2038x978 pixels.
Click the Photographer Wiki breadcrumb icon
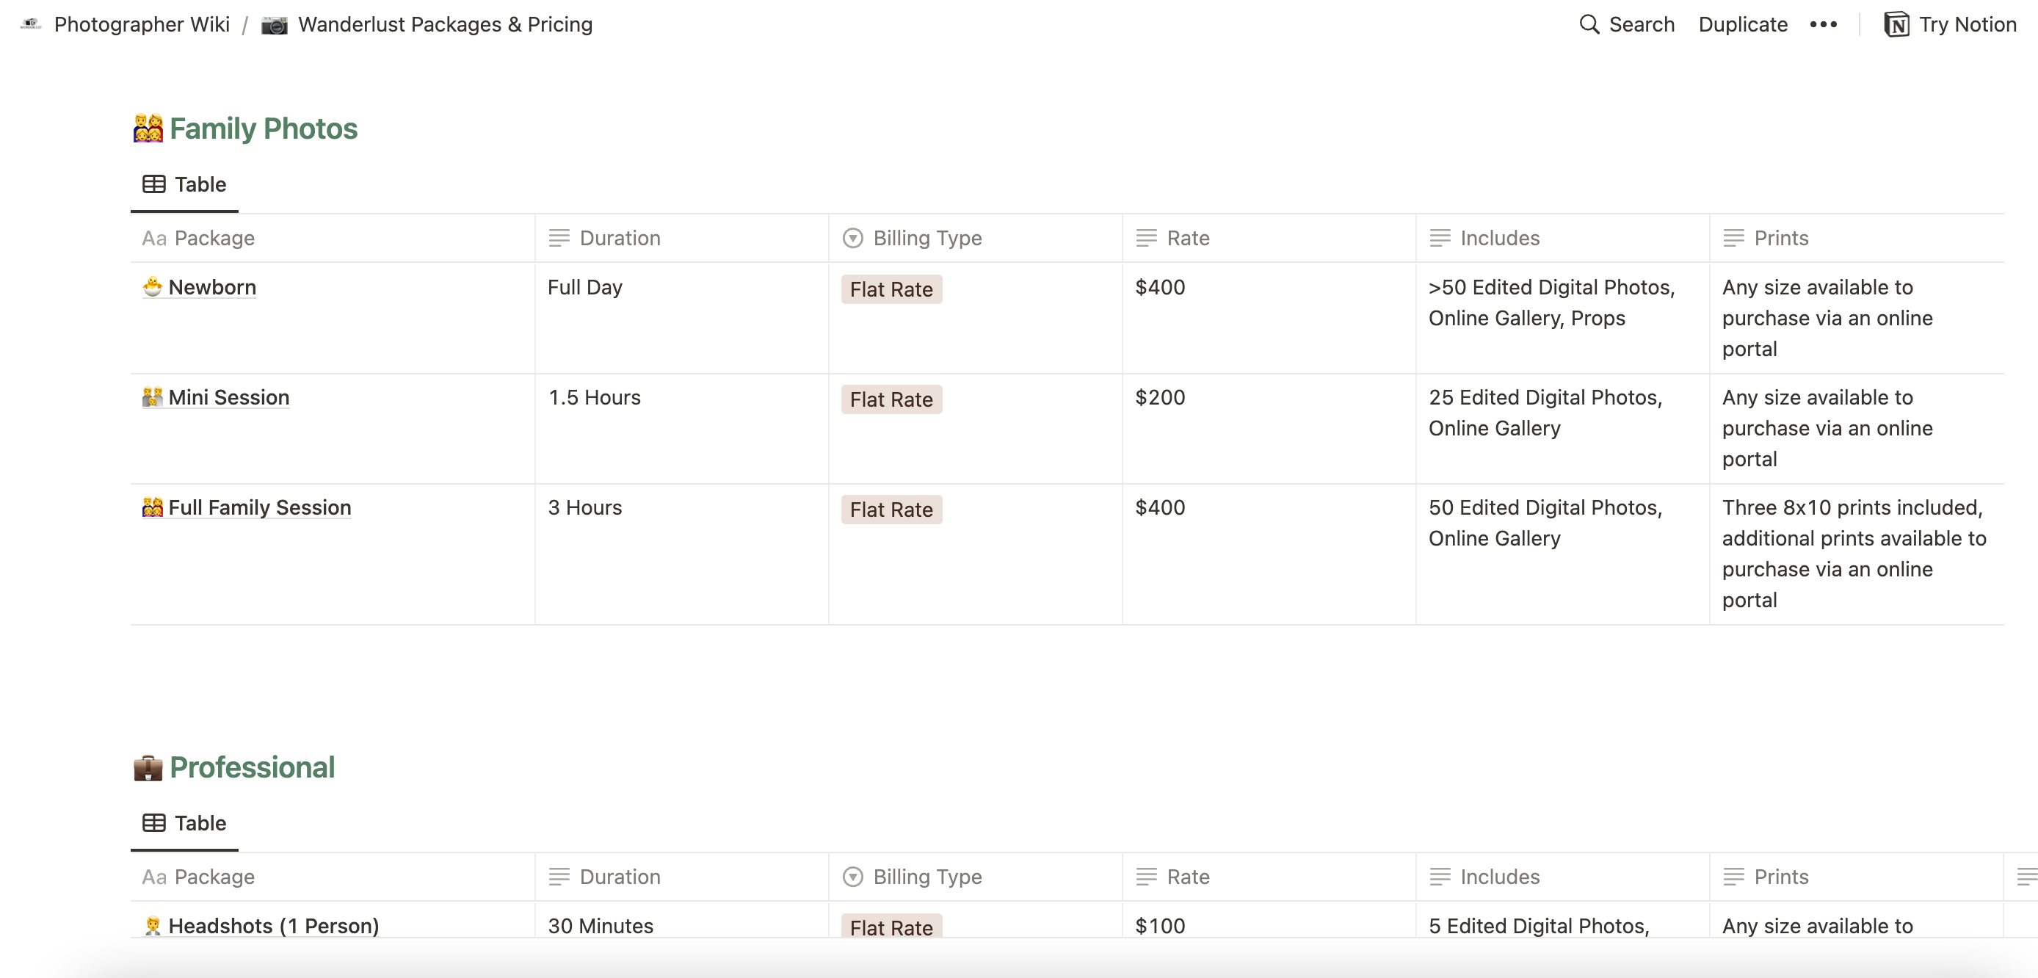31,24
